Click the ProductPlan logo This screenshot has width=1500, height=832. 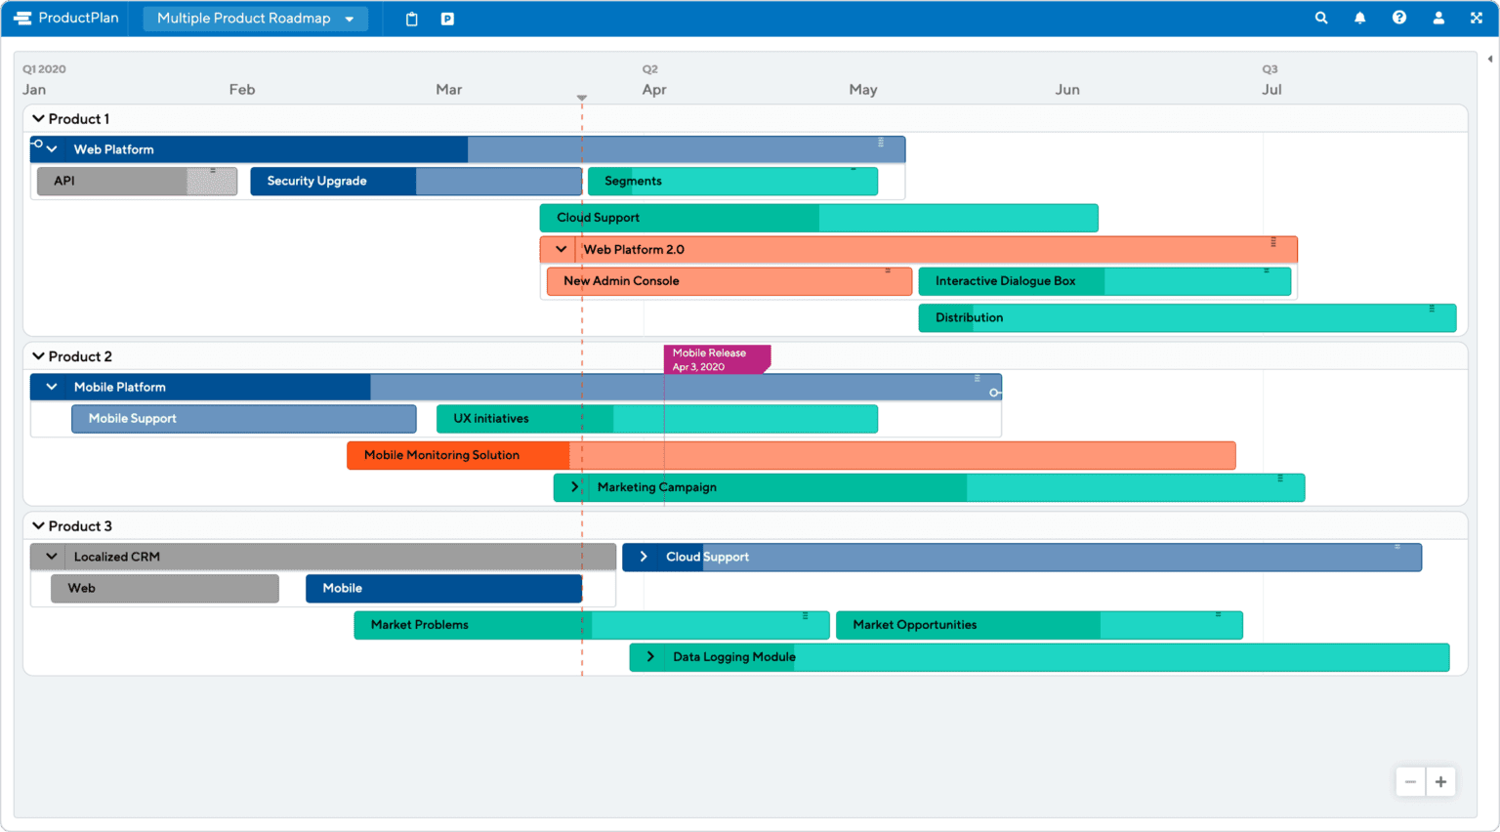coord(64,18)
